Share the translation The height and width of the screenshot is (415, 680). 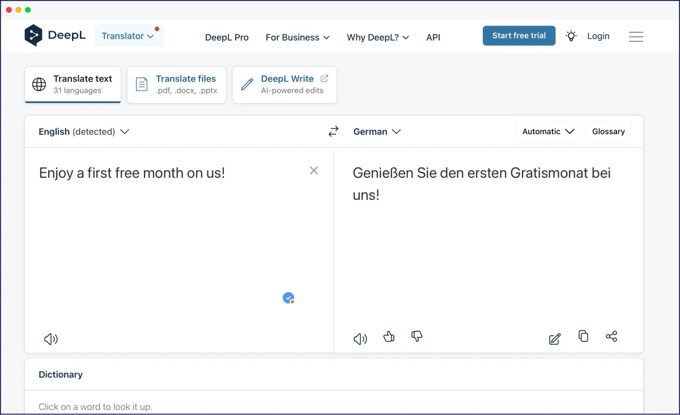coord(611,336)
